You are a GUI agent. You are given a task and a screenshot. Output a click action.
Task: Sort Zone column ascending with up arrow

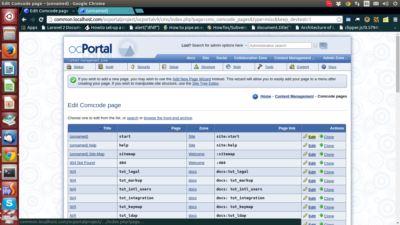pos(196,128)
